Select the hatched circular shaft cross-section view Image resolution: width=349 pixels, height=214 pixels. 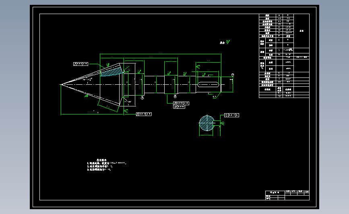click(207, 123)
